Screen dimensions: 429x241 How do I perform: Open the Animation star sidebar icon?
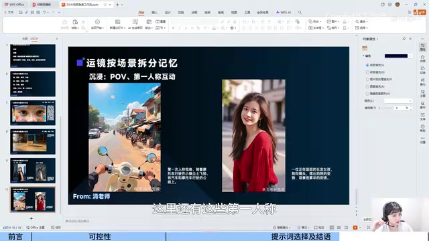pos(423,58)
